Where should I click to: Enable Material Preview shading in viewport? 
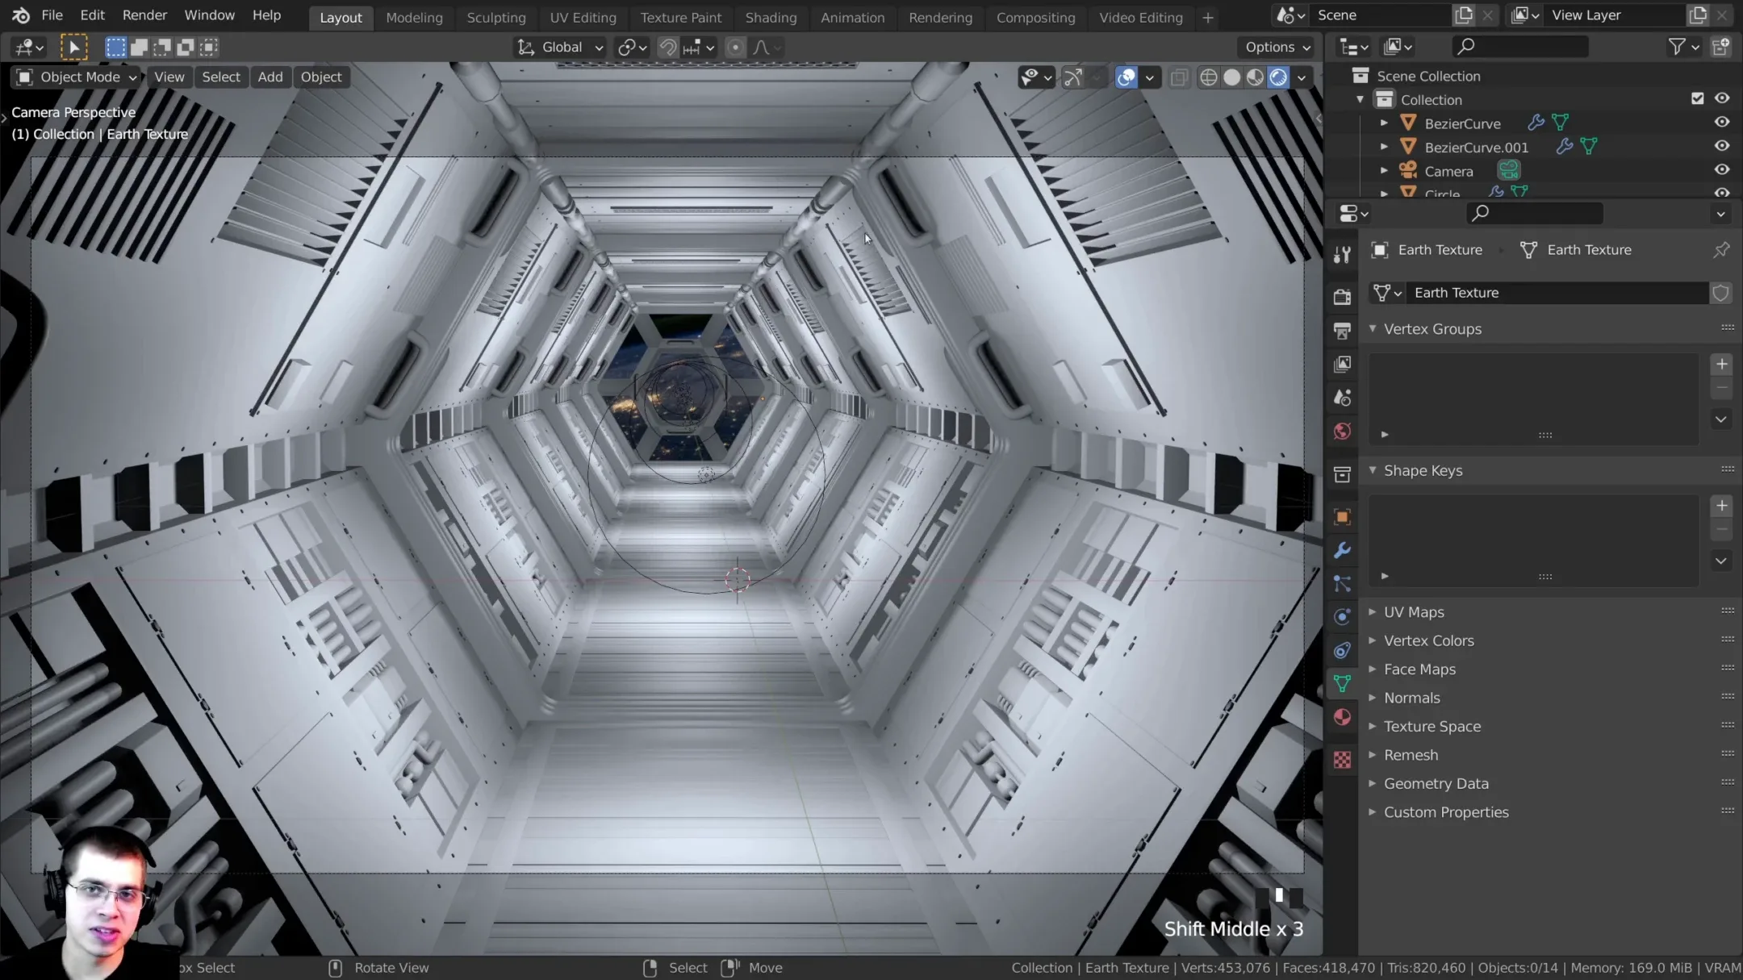click(1256, 77)
